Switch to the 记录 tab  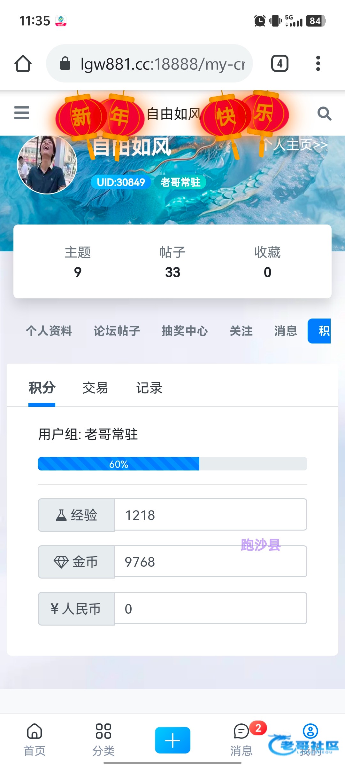pyautogui.click(x=149, y=388)
